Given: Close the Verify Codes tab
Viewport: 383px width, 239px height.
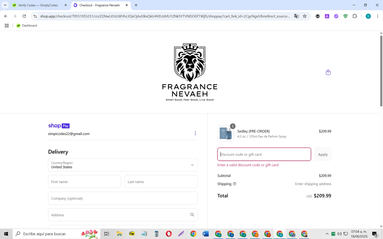Looking at the screenshot, I should [66, 5].
